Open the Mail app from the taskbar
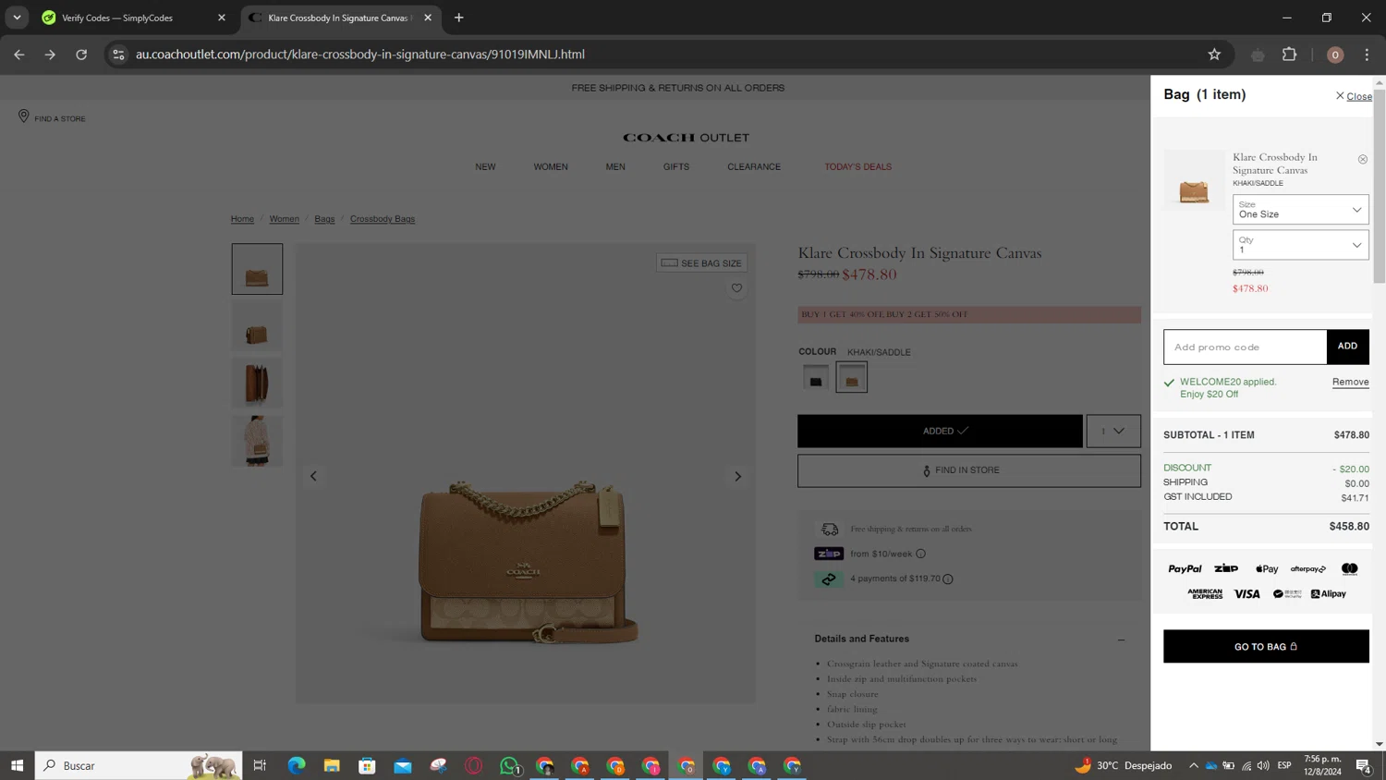Viewport: 1386px width, 780px height. (x=403, y=765)
